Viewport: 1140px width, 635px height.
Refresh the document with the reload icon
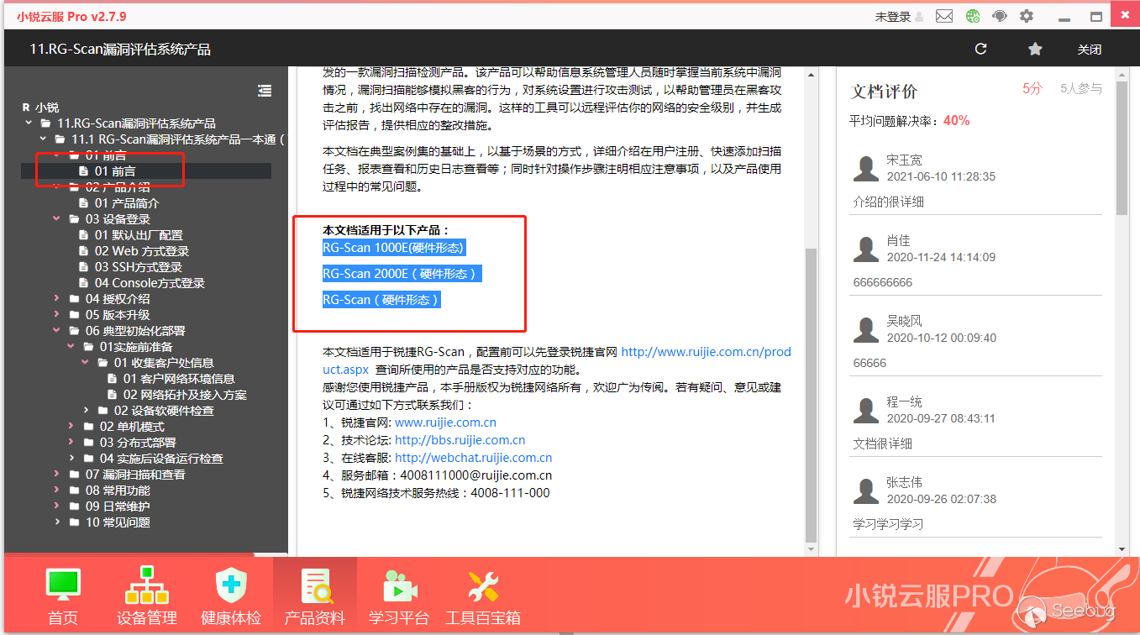tap(980, 50)
